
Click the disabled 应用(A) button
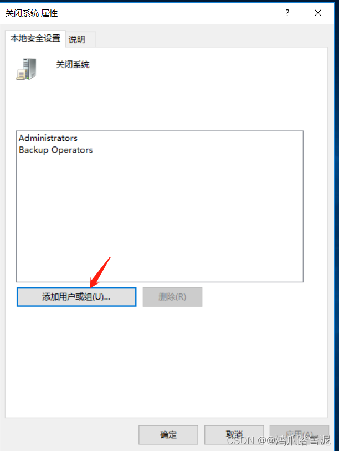pos(299,435)
